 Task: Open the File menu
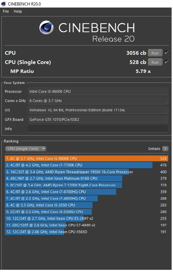tap(6, 11)
